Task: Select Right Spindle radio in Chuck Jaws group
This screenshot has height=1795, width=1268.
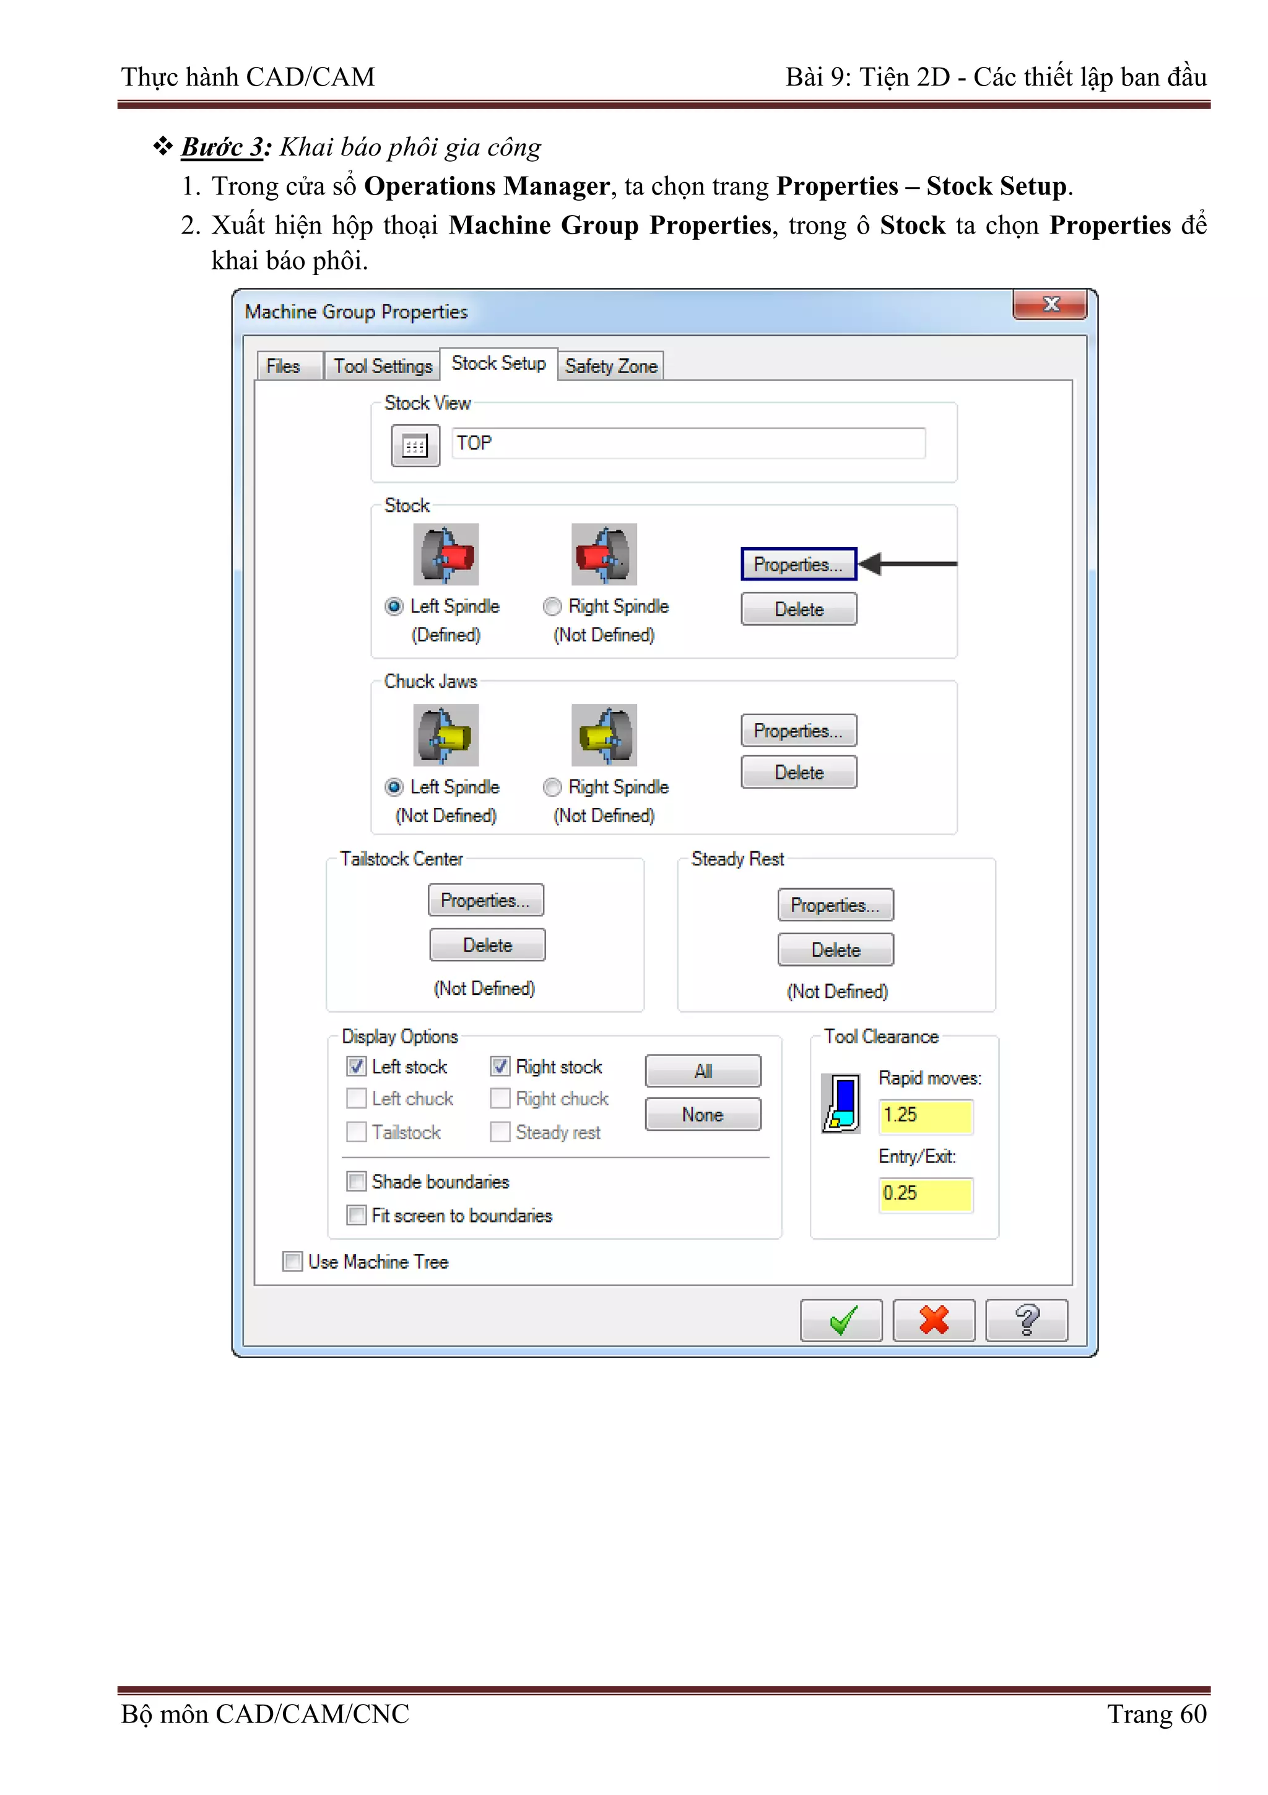Action: click(552, 786)
